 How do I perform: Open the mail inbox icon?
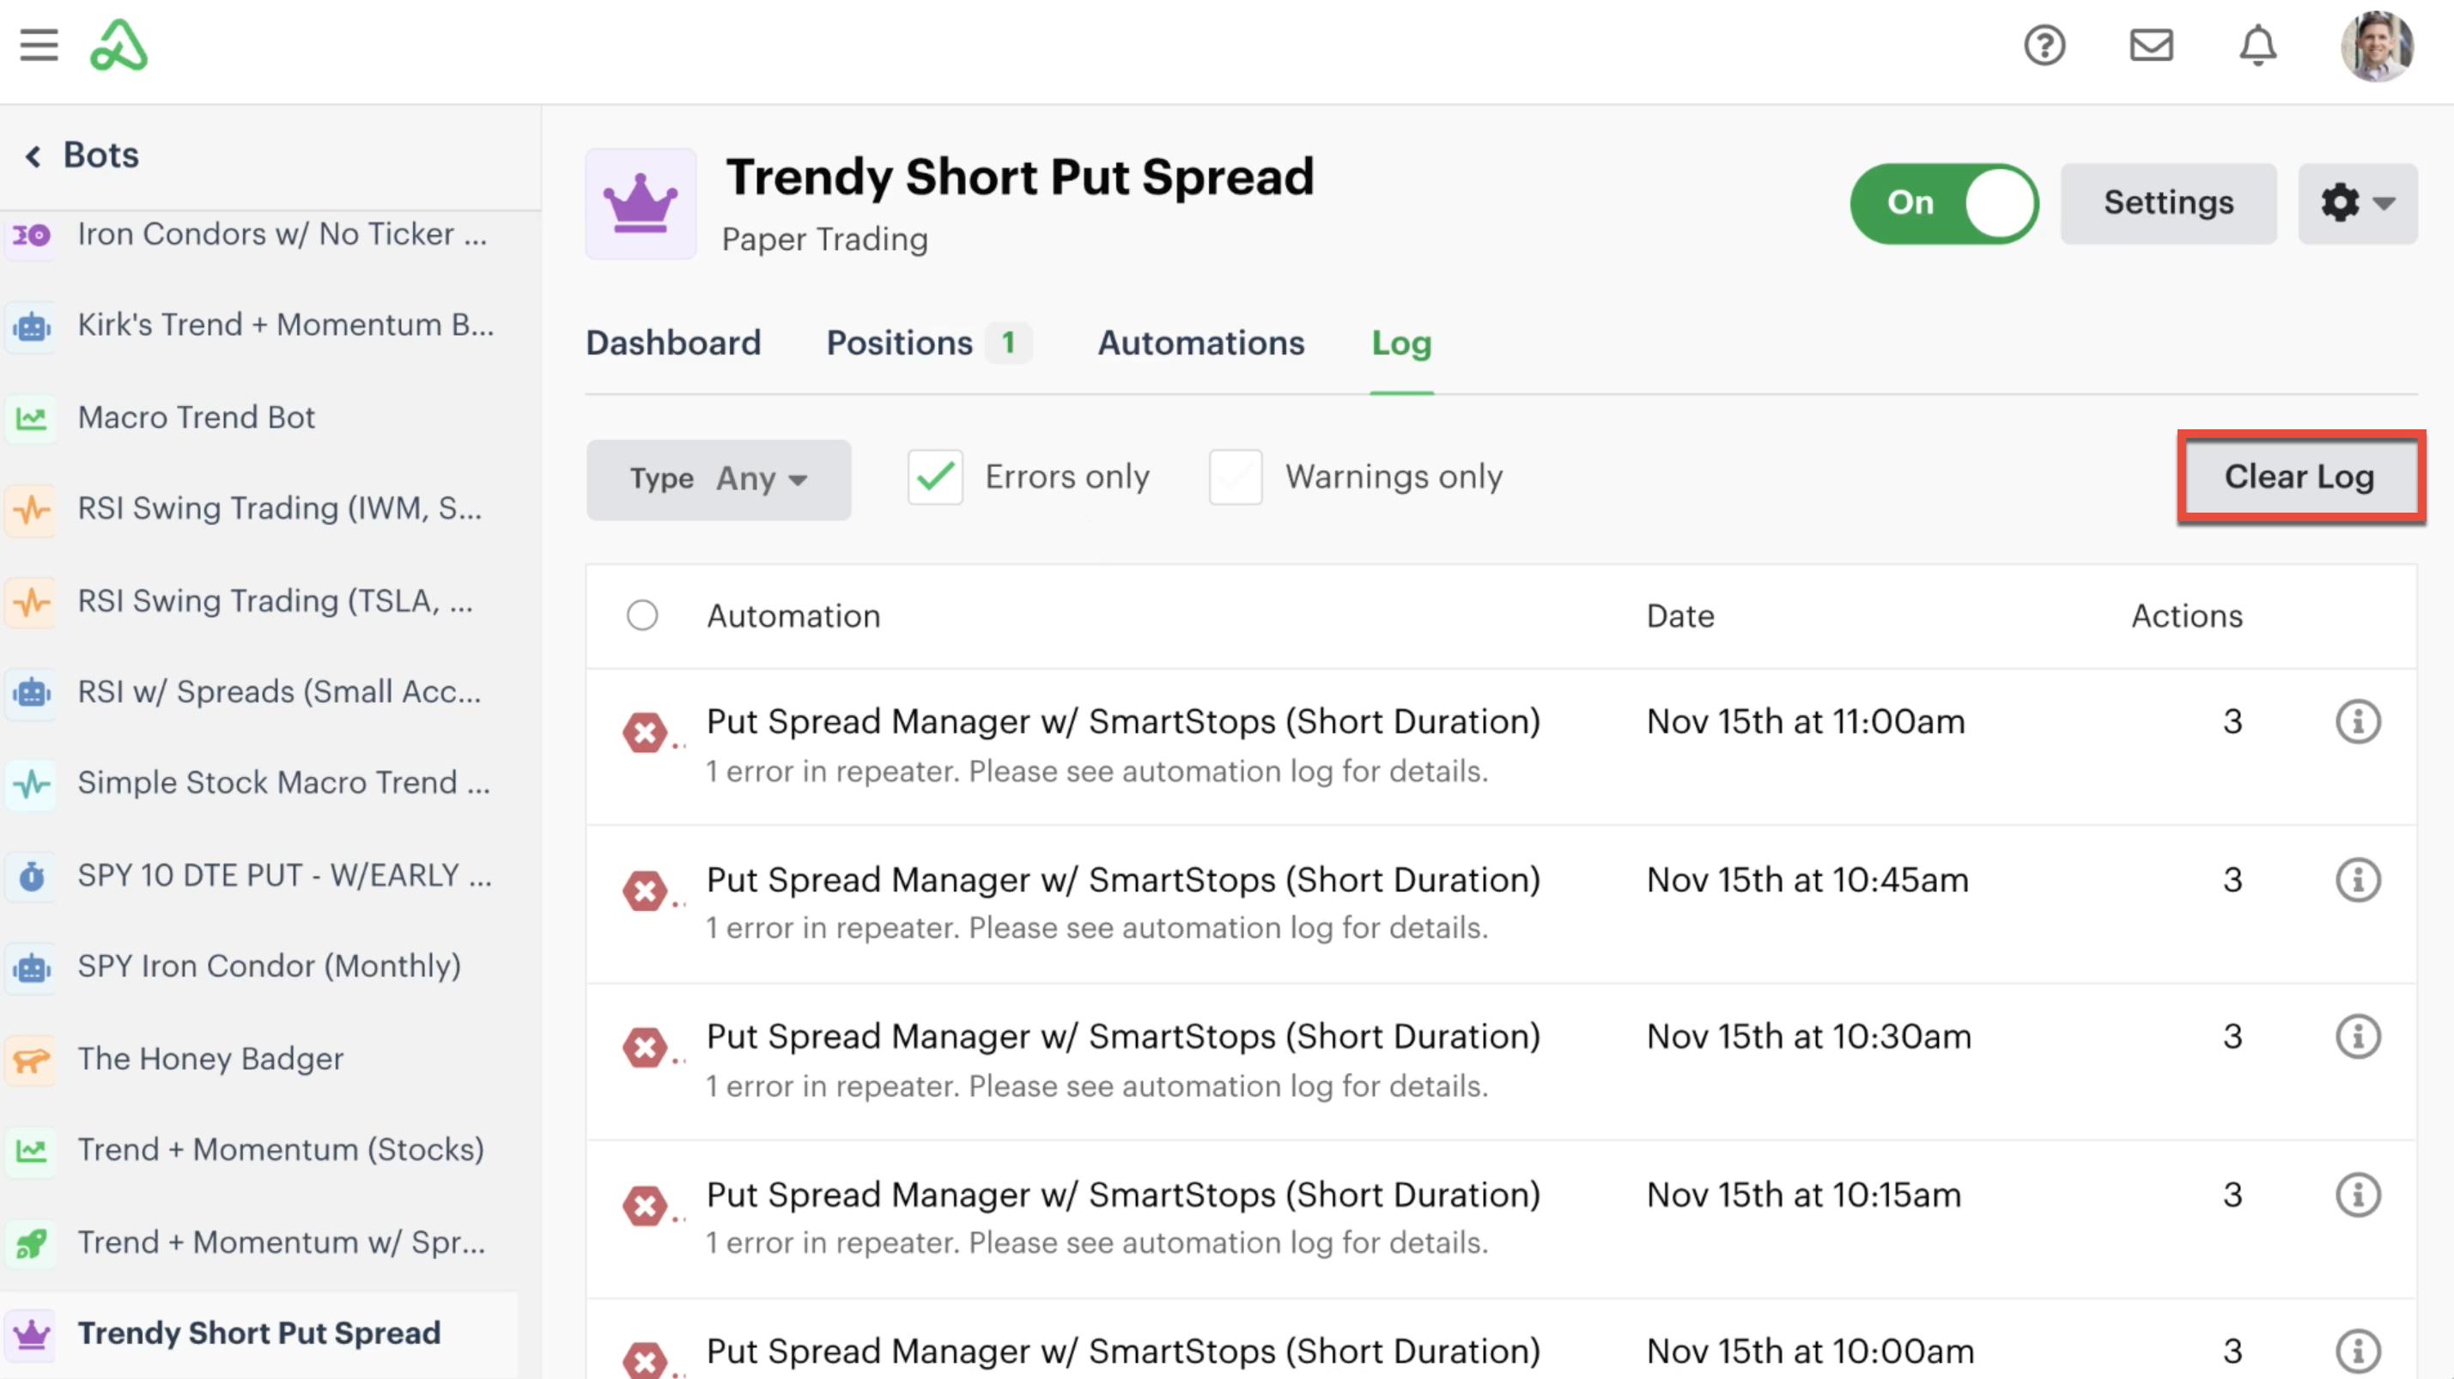[2151, 45]
